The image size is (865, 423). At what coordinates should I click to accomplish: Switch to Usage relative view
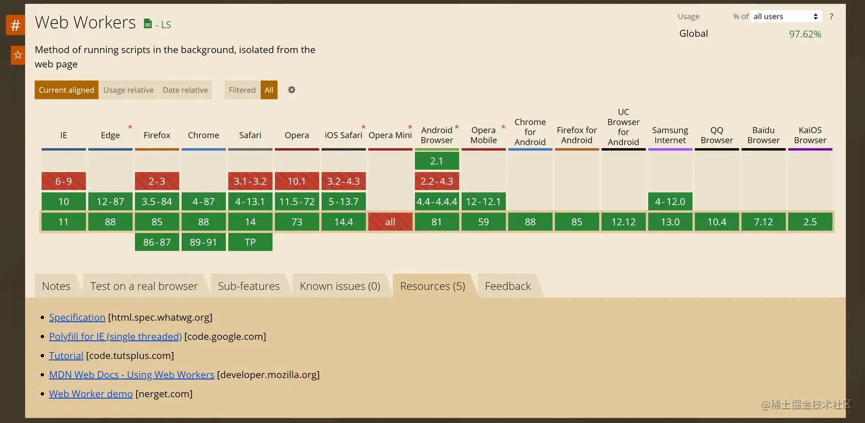coord(128,90)
